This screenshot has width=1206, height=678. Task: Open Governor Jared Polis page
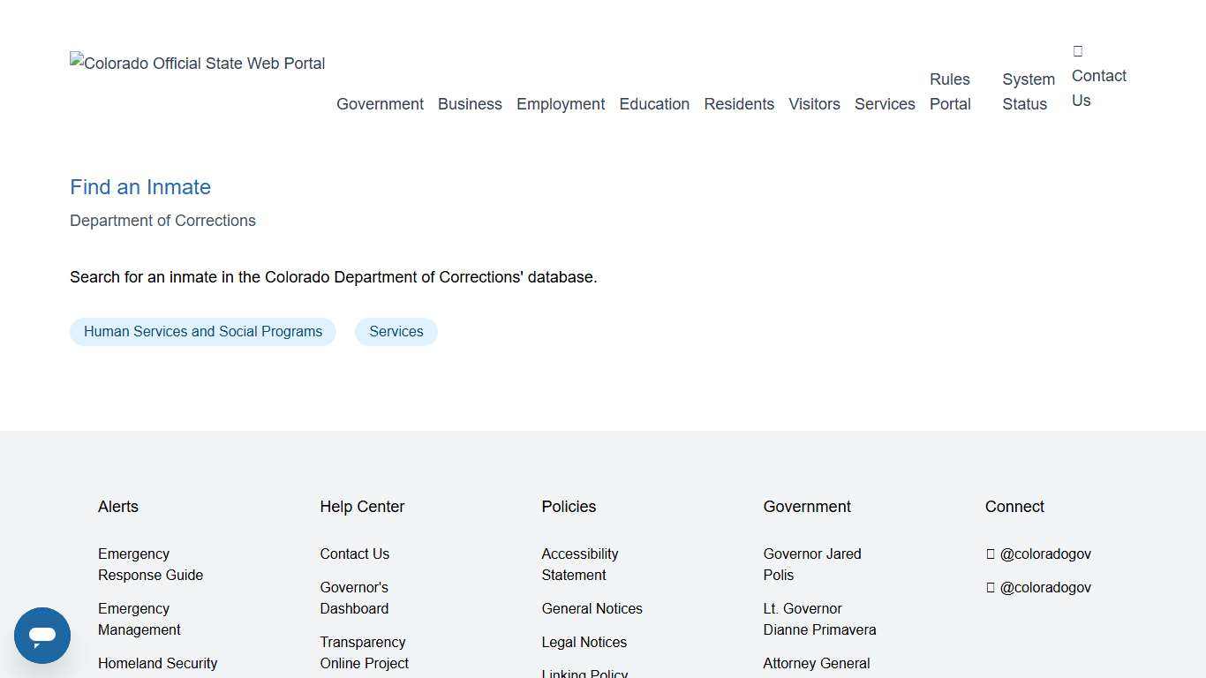tap(811, 564)
